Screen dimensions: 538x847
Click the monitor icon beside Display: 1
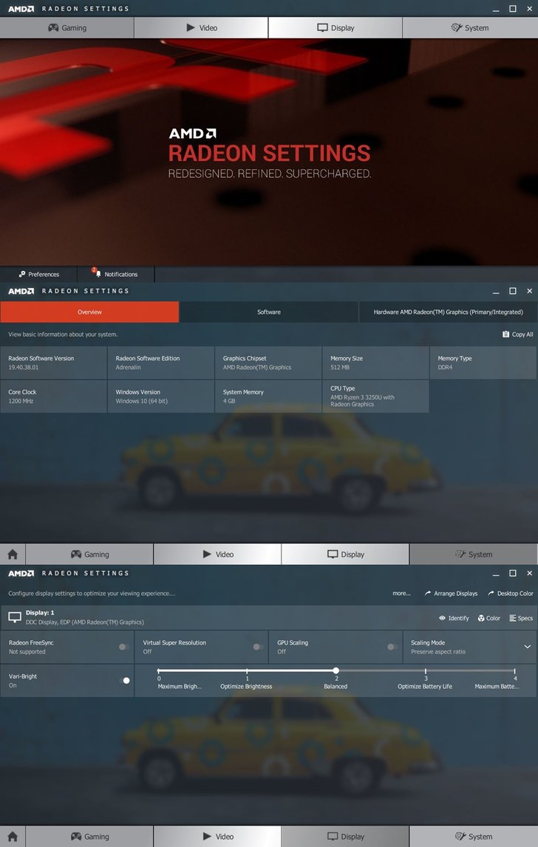15,617
